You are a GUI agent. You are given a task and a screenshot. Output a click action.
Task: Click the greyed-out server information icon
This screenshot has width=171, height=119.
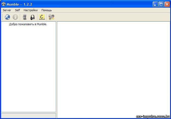pos(15,17)
